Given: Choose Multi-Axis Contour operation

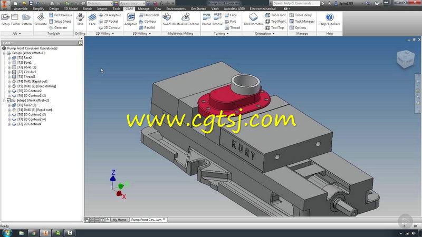Looking at the screenshot, I should point(186,19).
